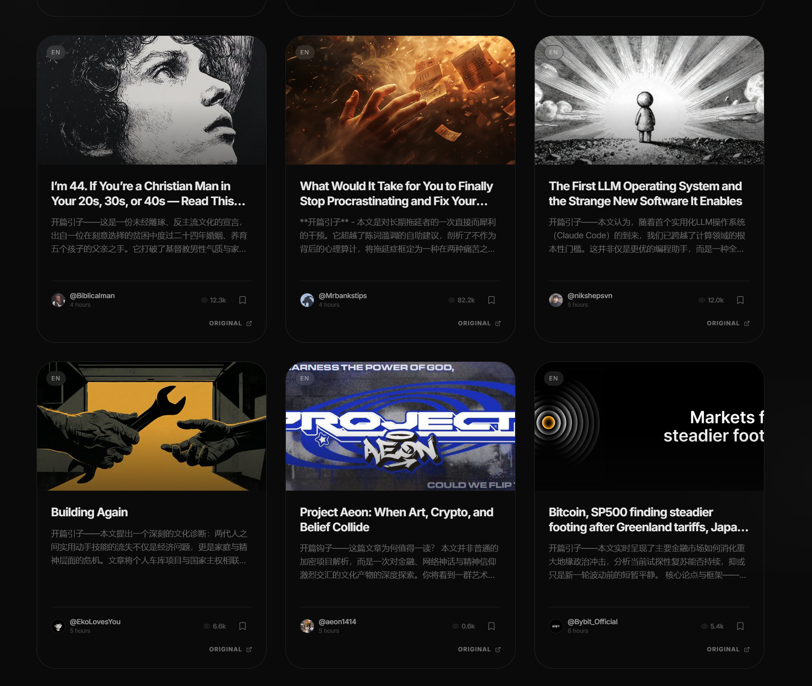
Task: Click EN language badge on portrait image
Action: pyautogui.click(x=56, y=52)
